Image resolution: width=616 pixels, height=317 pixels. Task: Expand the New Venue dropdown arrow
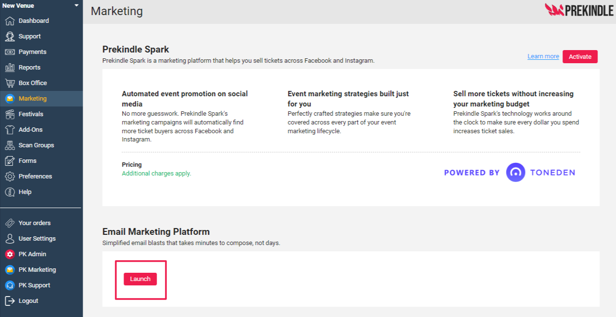point(76,5)
